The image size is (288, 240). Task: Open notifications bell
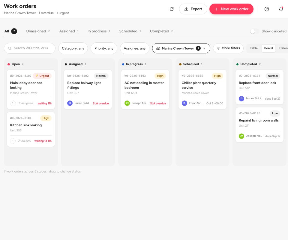click(x=281, y=9)
